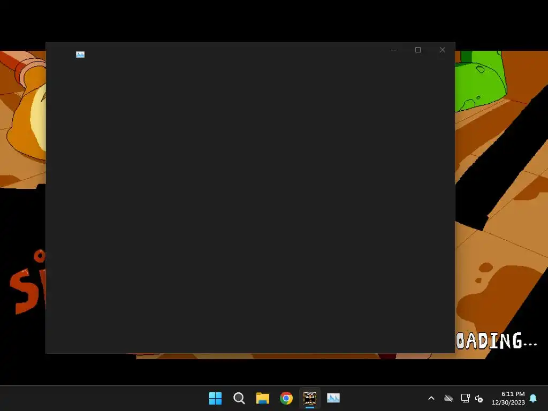Expand the hidden system tray icons
This screenshot has height=411, width=548.
(431, 398)
